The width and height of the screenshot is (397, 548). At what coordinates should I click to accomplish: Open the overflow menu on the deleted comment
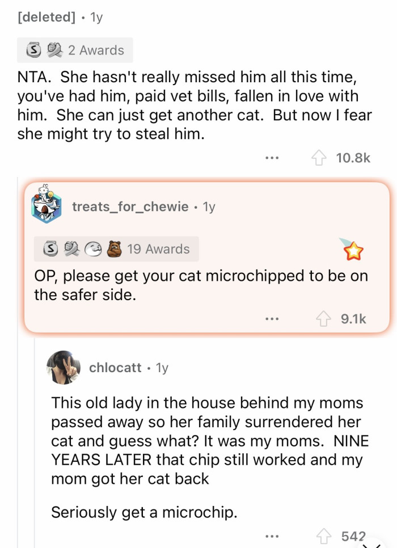pyautogui.click(x=272, y=158)
